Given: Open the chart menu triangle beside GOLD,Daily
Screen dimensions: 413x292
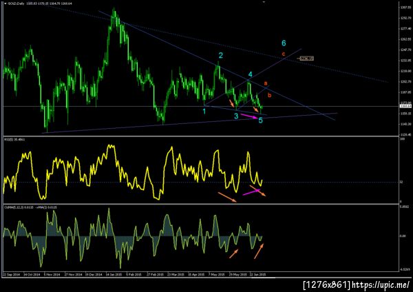Looking at the screenshot, I should [x=6, y=3].
